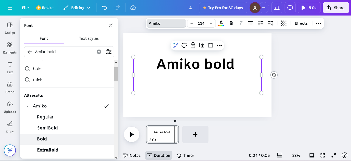The width and height of the screenshot is (351, 161).
Task: Open the hamburger main menu
Action: pyautogui.click(x=10, y=8)
